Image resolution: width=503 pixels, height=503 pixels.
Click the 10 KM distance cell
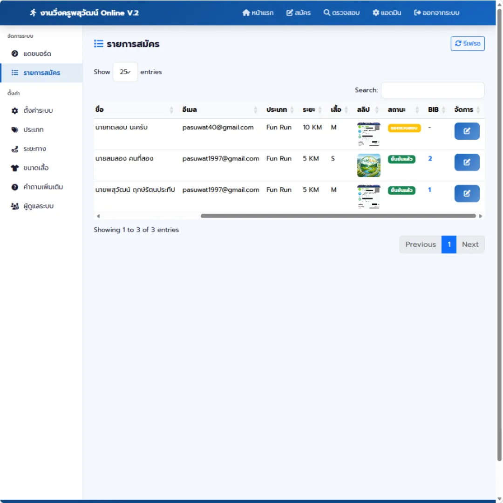click(312, 127)
